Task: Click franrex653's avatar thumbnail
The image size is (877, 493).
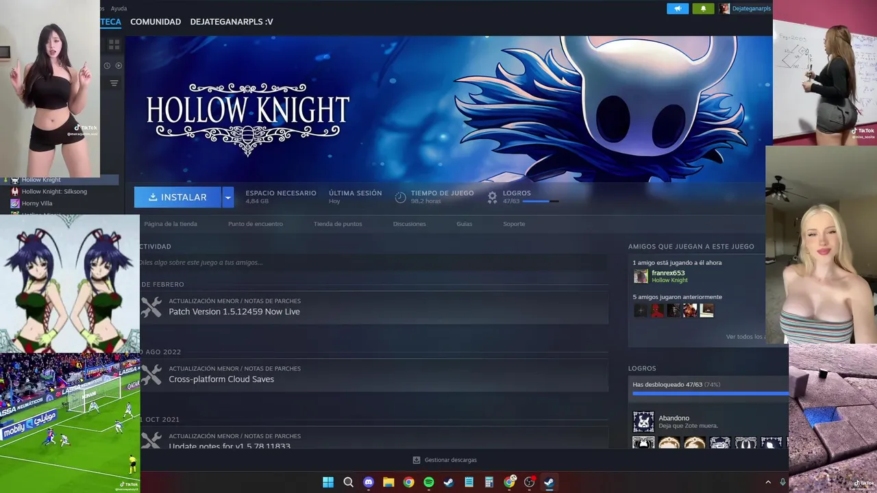Action: (x=641, y=276)
